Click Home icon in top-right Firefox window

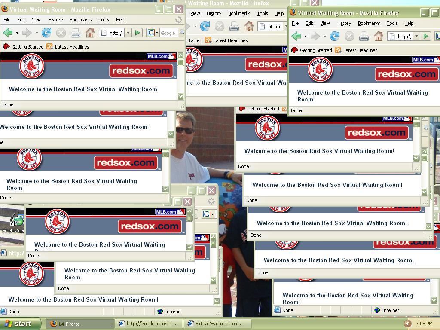tap(379, 36)
